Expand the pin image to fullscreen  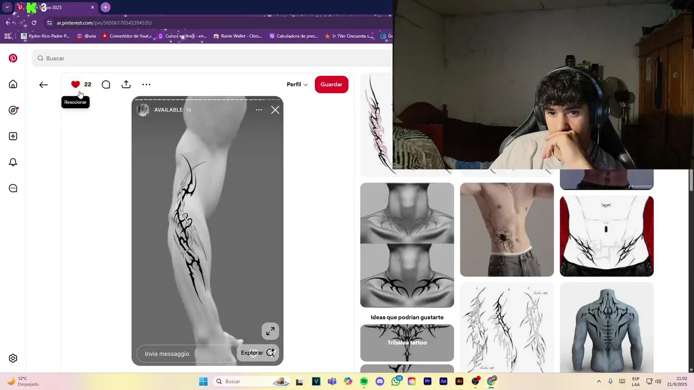tap(270, 331)
